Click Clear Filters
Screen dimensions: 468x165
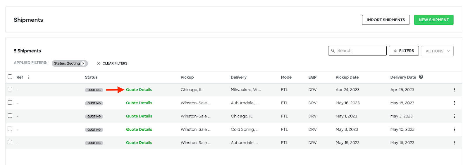[x=112, y=63]
